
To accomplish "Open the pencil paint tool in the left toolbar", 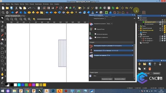I will click(2, 35).
